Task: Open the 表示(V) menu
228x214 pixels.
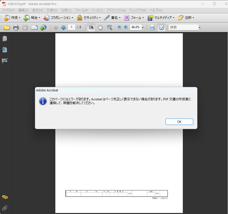Action: (x=38, y=10)
